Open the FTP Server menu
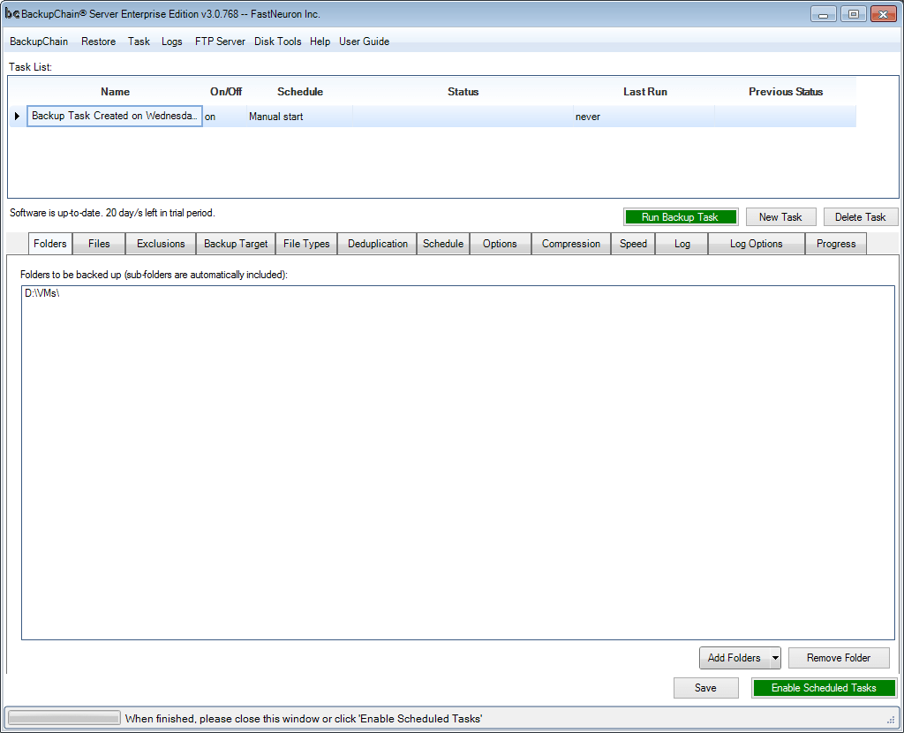Screen dimensions: 904x733 (220, 42)
